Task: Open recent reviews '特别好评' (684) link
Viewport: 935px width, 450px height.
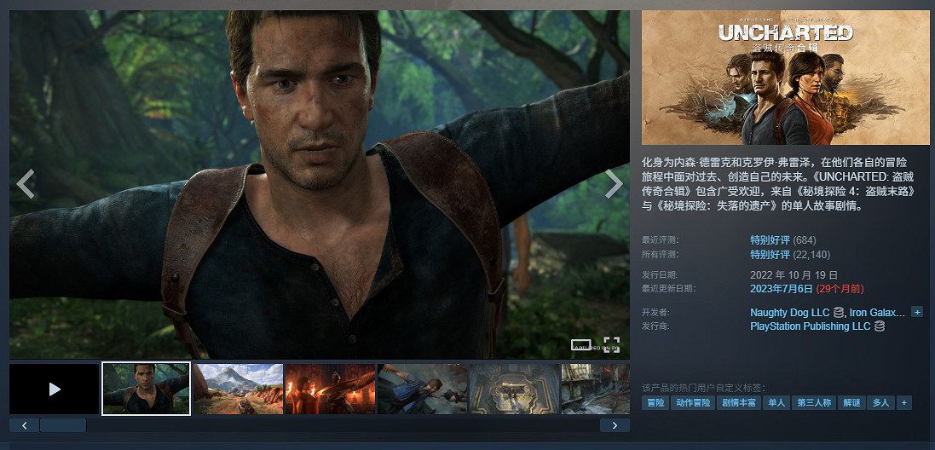Action: [770, 240]
